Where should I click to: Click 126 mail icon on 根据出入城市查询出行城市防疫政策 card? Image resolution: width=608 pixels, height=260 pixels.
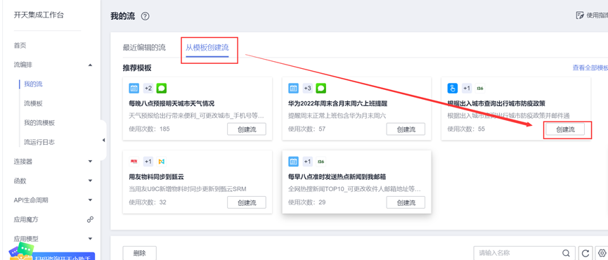tap(479, 89)
